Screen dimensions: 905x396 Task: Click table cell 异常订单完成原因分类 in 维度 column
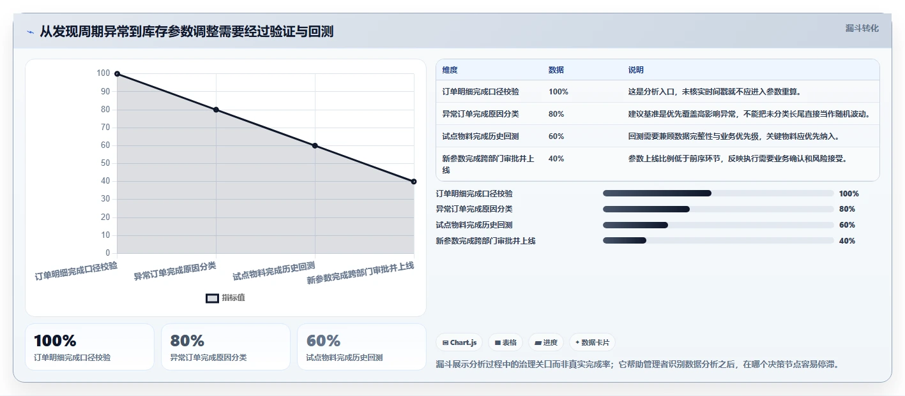pyautogui.click(x=481, y=114)
